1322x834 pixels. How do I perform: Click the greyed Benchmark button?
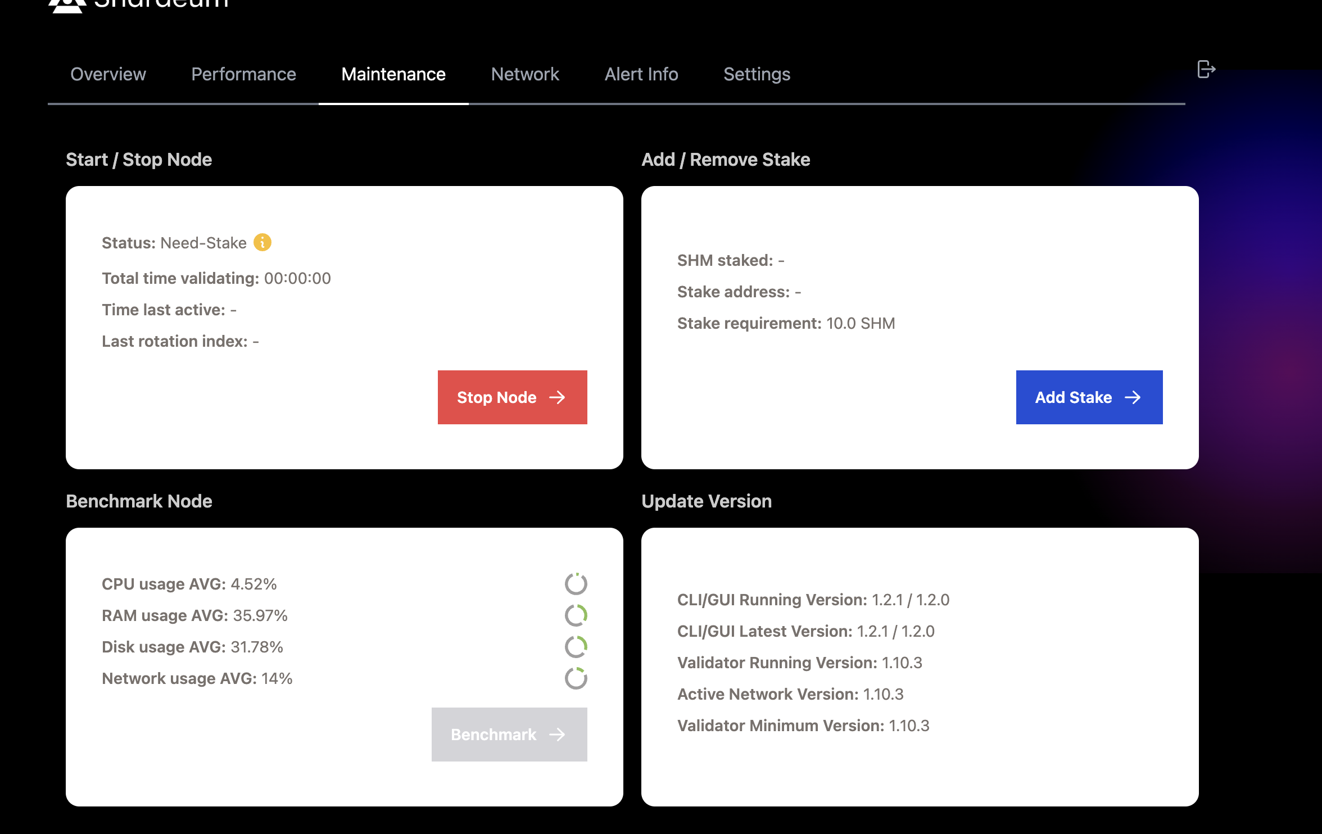509,735
